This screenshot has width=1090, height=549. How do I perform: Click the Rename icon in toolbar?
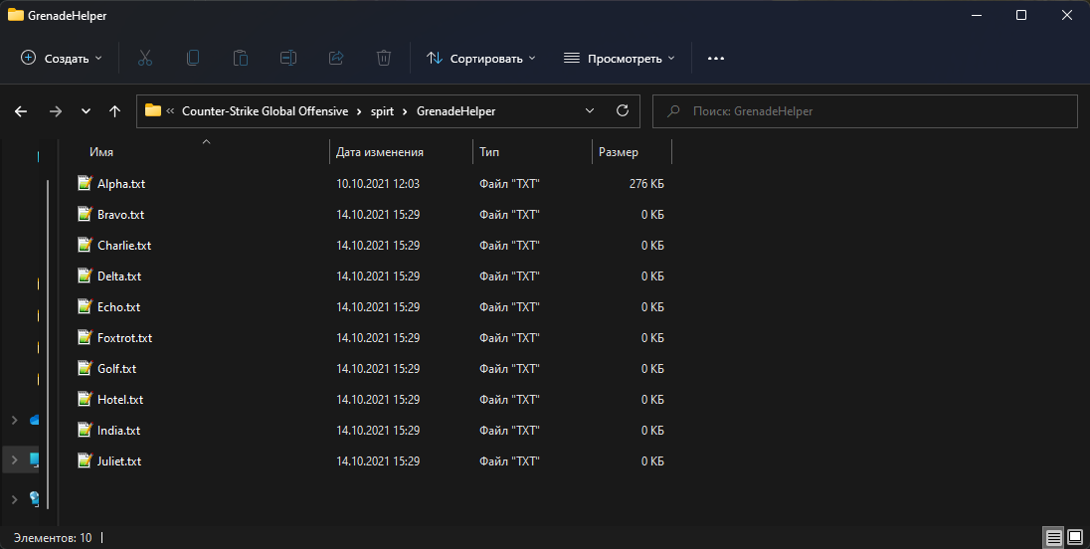[x=287, y=59]
